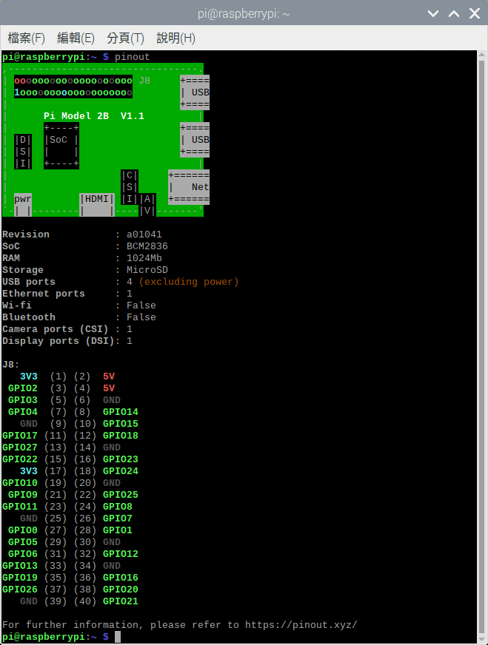This screenshot has height=645, width=488.
Task: Click the 'GPIO16' pin label
Action: coord(121,578)
